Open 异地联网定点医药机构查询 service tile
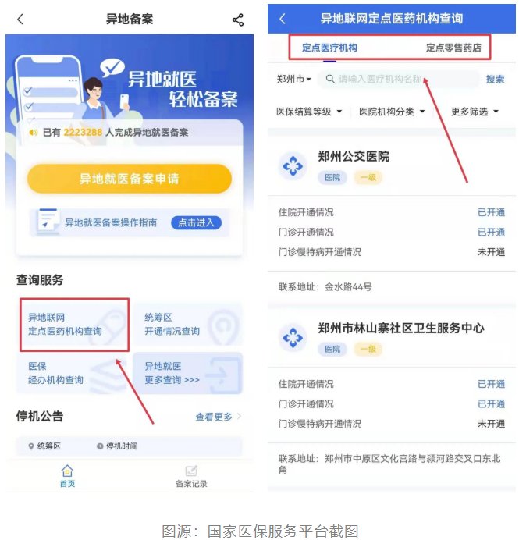 74,325
